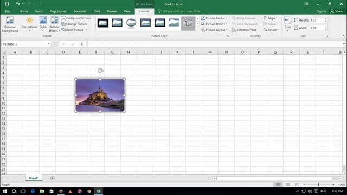Open the Corrections options
The height and width of the screenshot is (195, 347).
[29, 24]
